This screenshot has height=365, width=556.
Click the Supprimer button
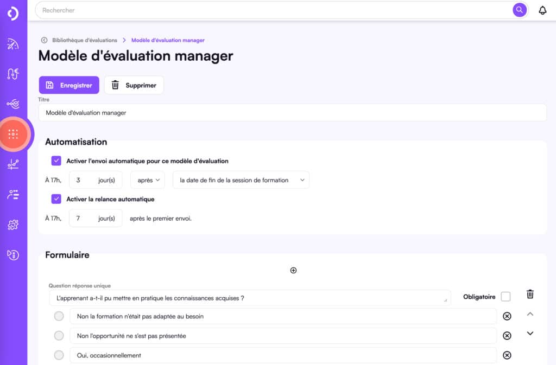pos(134,85)
